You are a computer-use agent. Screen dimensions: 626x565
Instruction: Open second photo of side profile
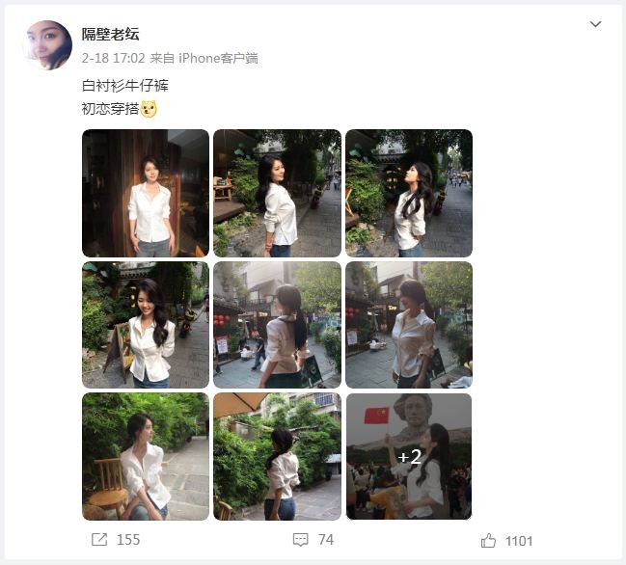[277, 193]
